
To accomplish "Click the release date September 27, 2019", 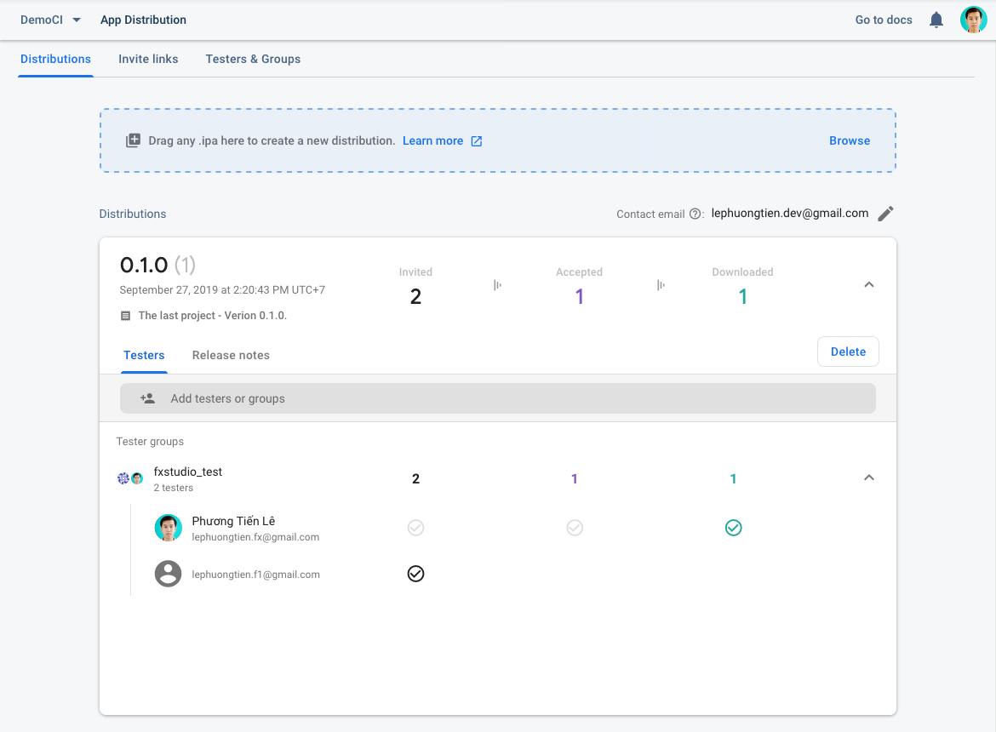I will (x=222, y=290).
